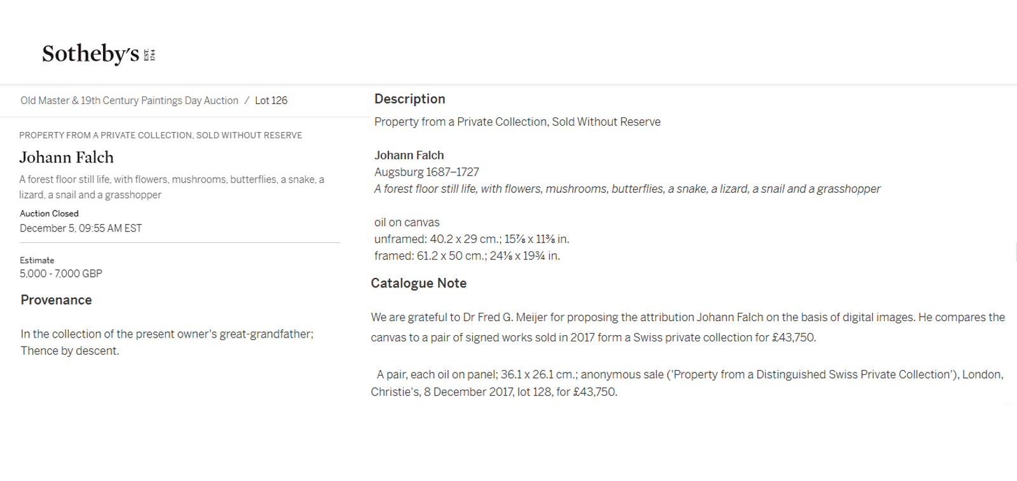Click the Augsburg 1687–1727 line

point(427,172)
